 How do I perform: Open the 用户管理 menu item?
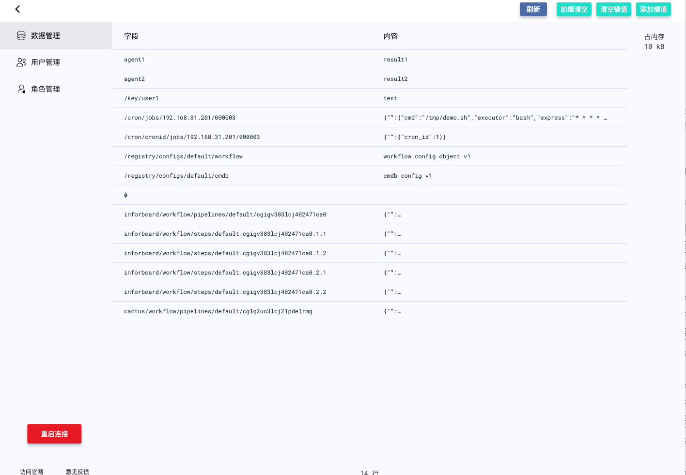pyautogui.click(x=56, y=62)
